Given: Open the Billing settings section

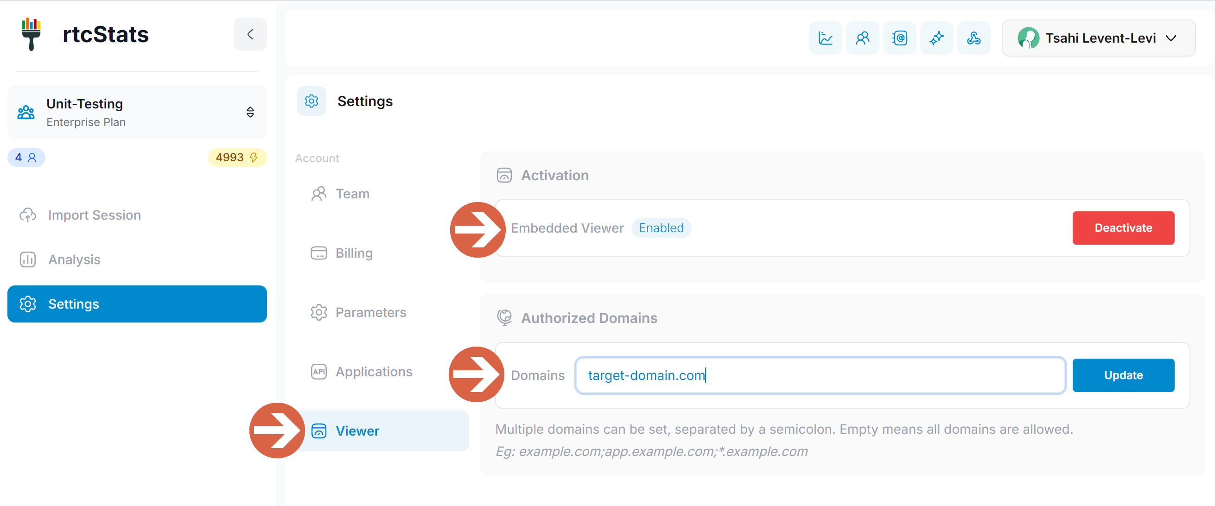Looking at the screenshot, I should click(353, 253).
